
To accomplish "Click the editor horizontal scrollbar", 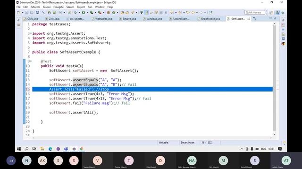I will 152,138.
